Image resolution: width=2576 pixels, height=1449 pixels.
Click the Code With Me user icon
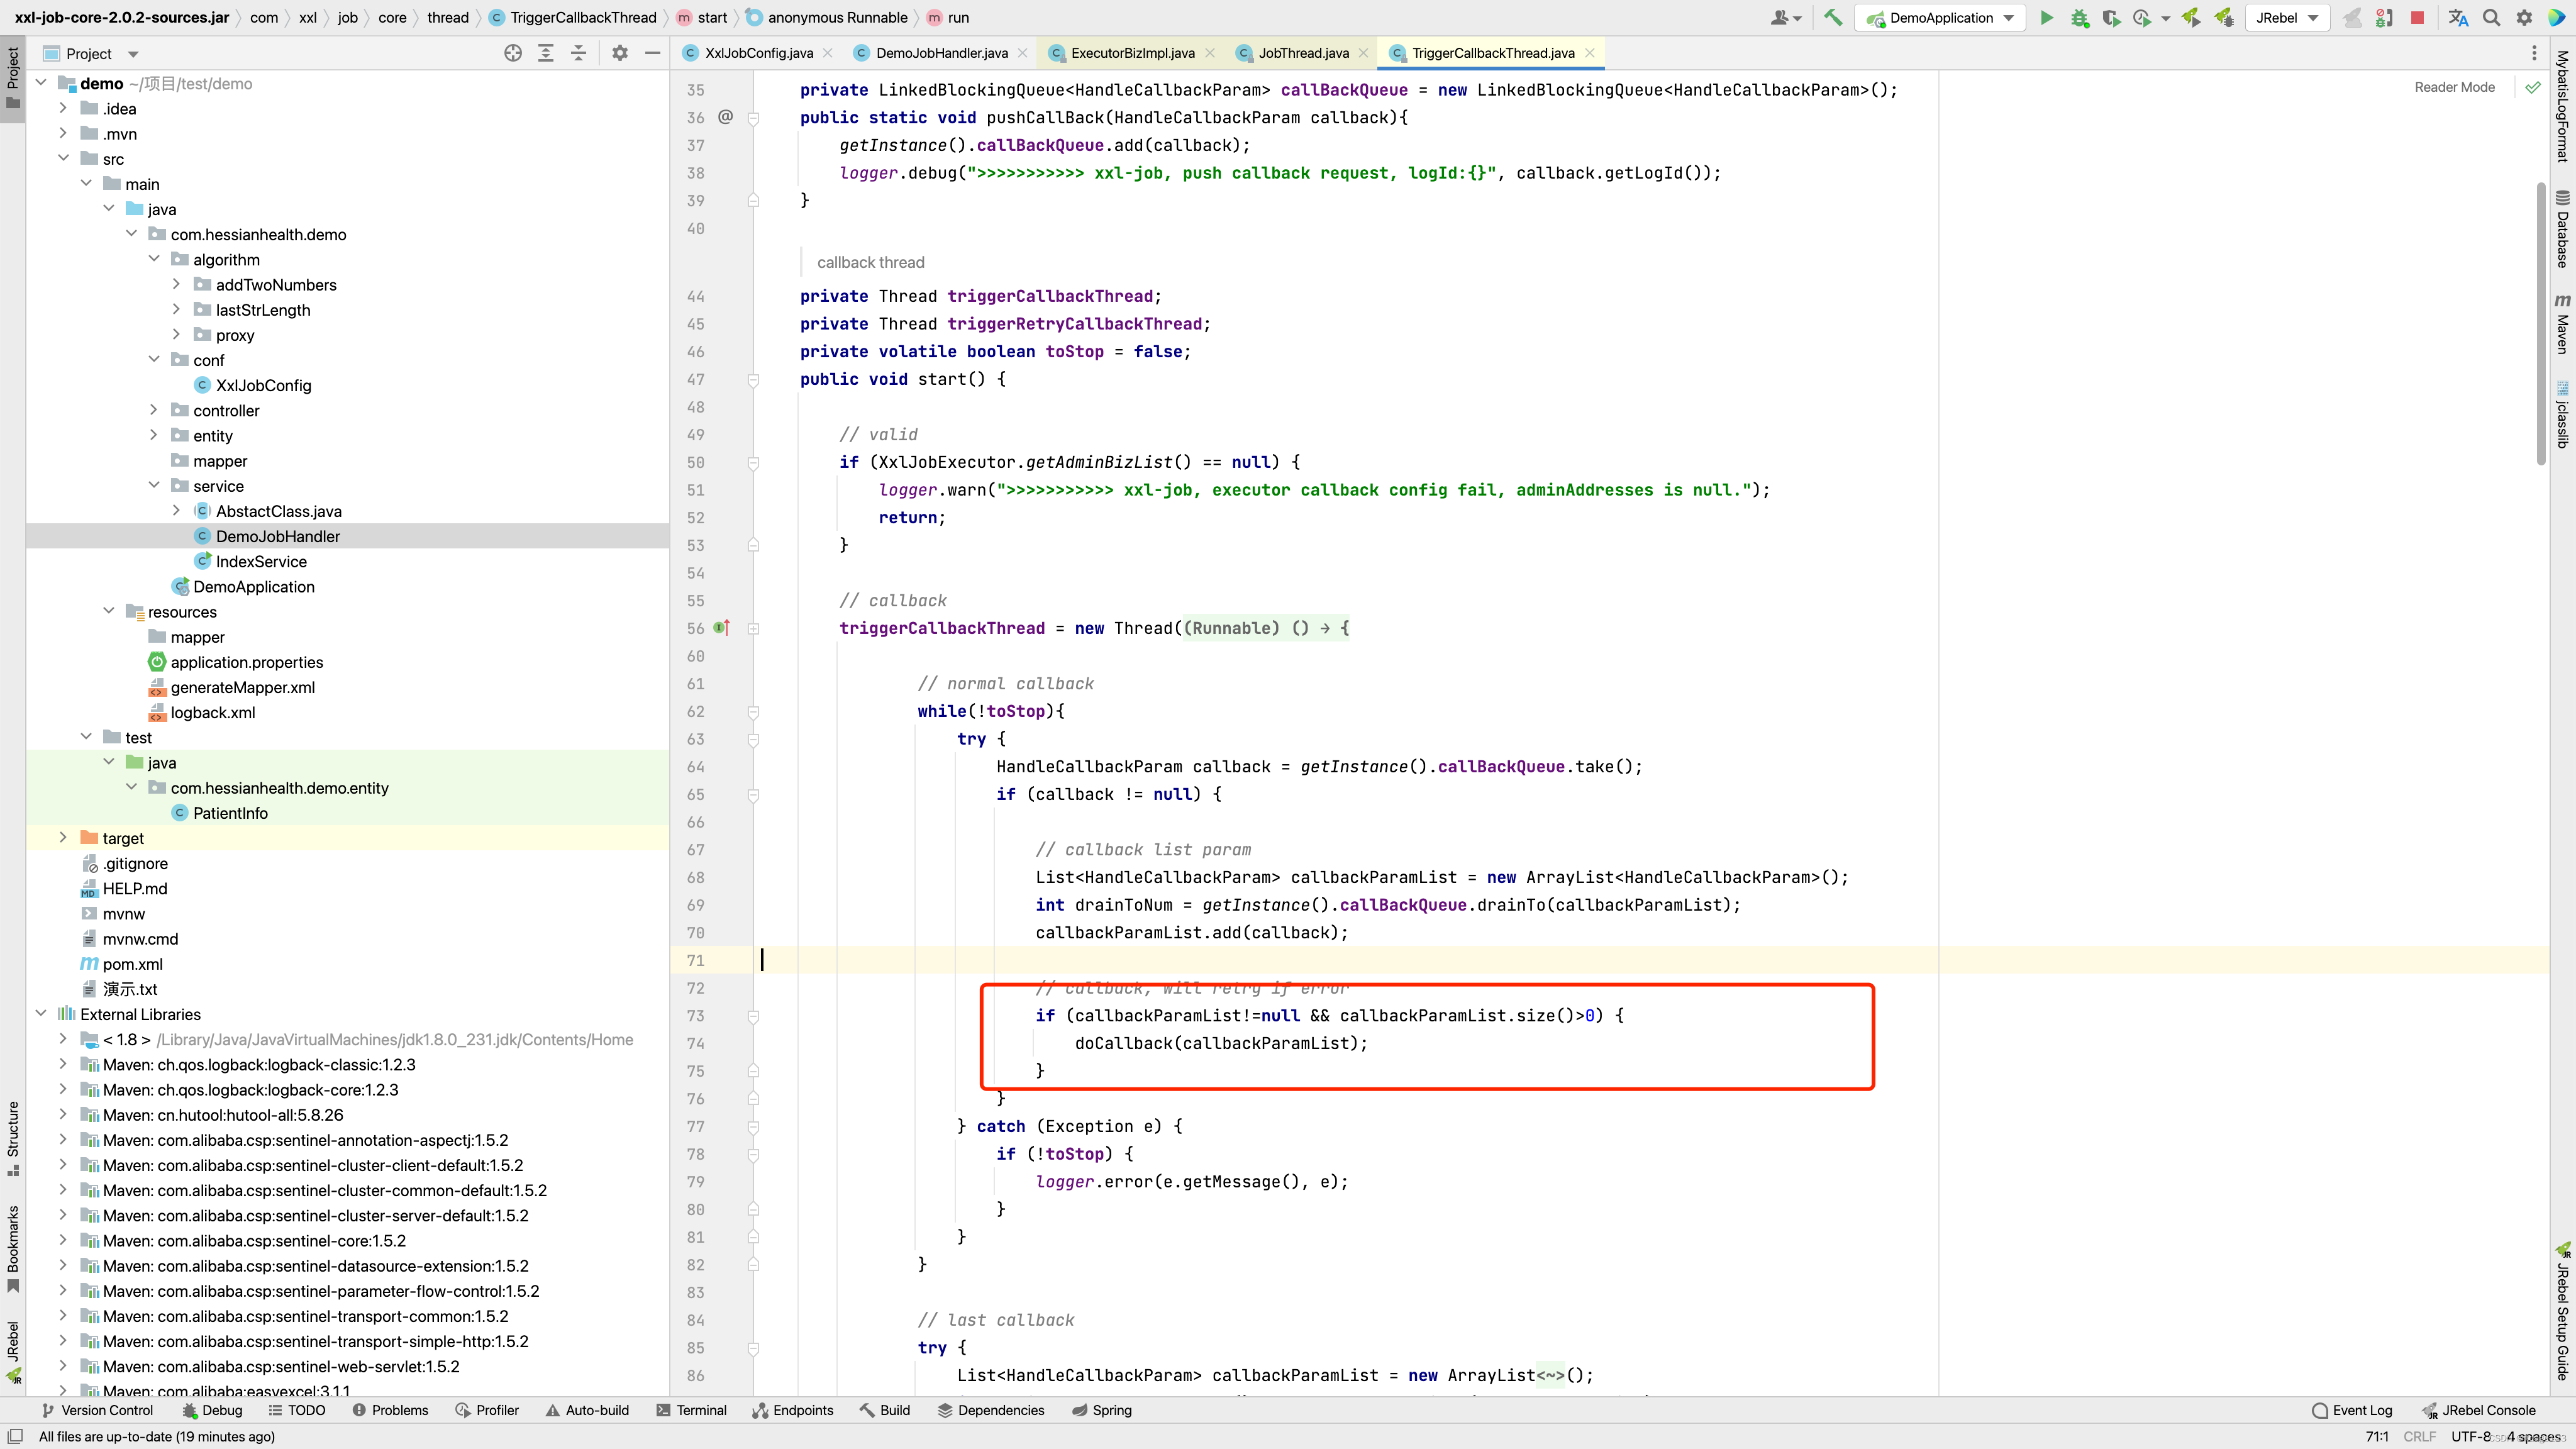(x=1785, y=17)
